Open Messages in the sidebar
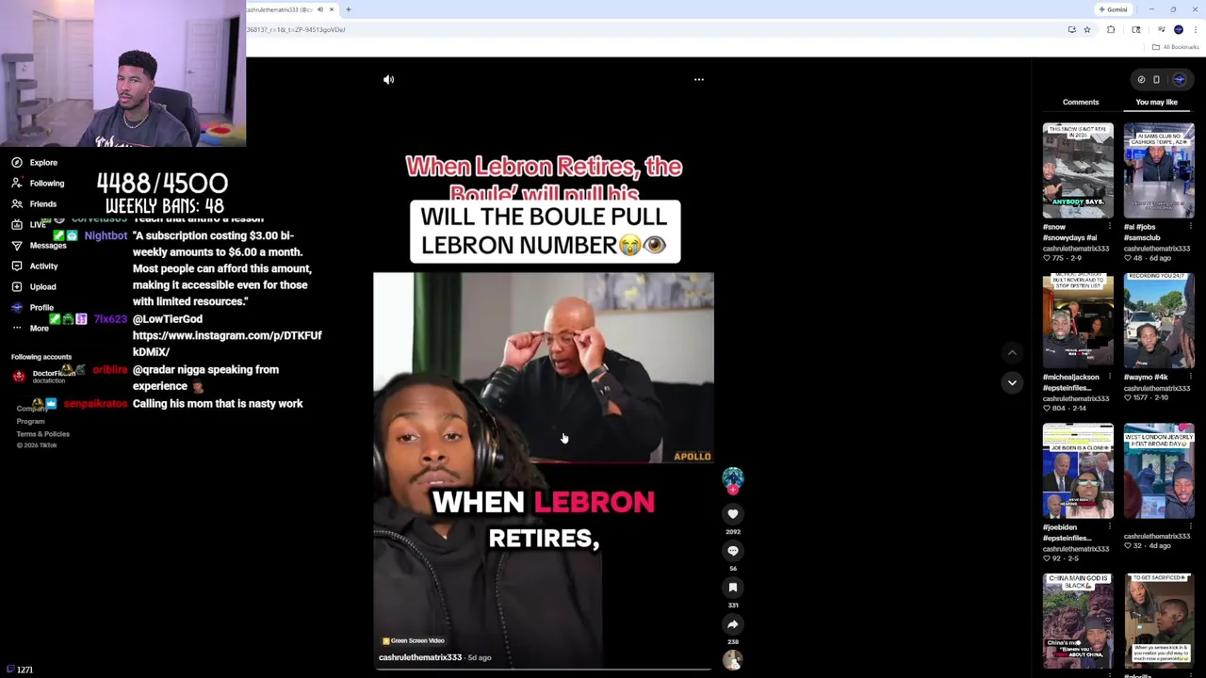 click(x=39, y=245)
